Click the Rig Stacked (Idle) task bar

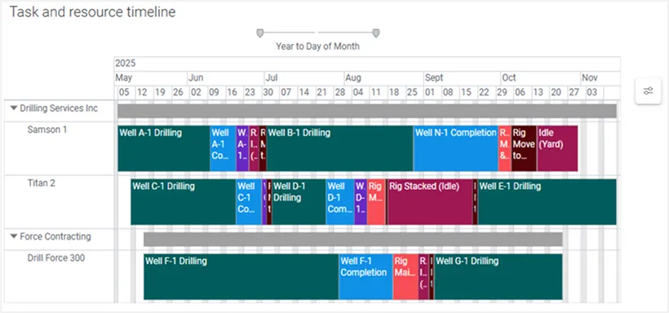[x=430, y=201]
